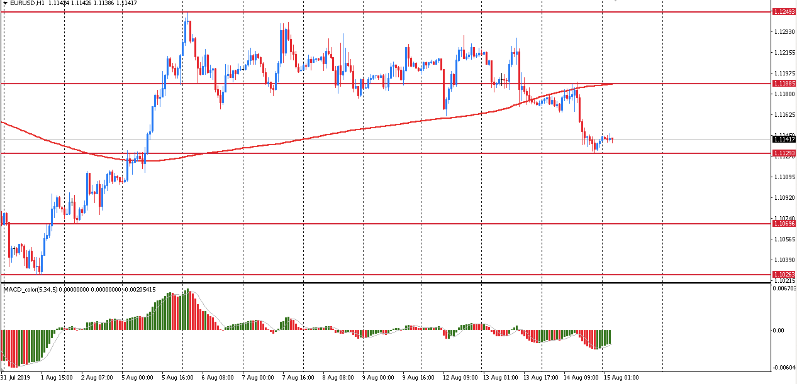Screen dimensions: 797x384
Task: Click the 7 Aug 16:00 time label
Action: 299,378
